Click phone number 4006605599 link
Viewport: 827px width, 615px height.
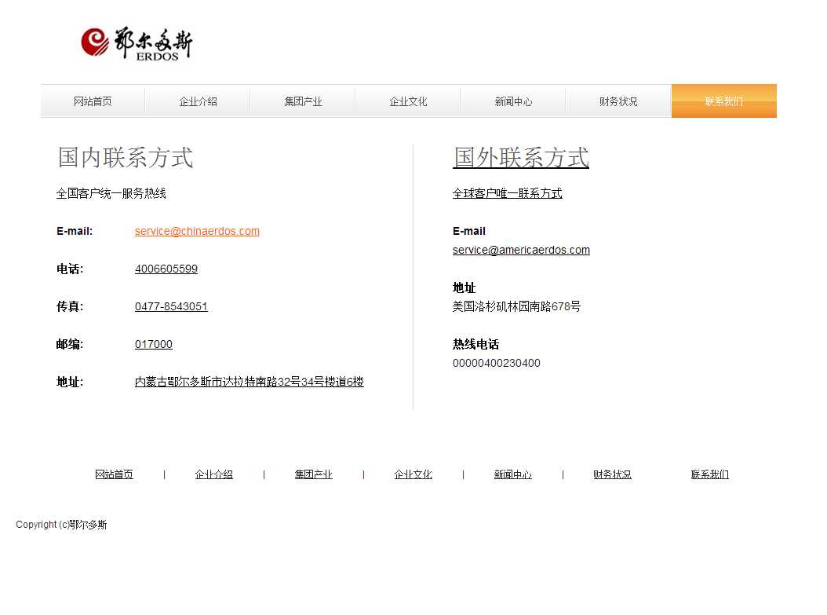pyautogui.click(x=166, y=269)
